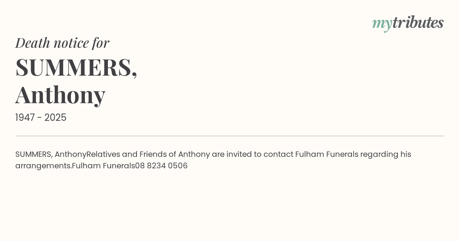
Task: Click the words "regarding his"
Action: pyautogui.click(x=386, y=154)
